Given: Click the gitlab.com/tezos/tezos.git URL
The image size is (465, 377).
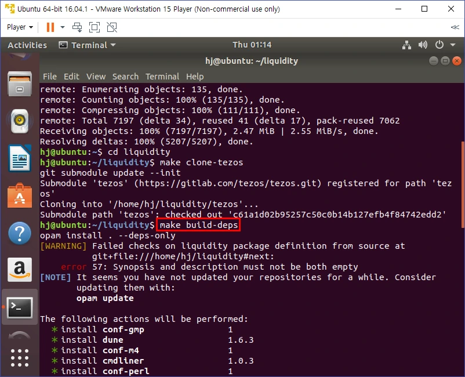Looking at the screenshot, I should click(x=227, y=183).
